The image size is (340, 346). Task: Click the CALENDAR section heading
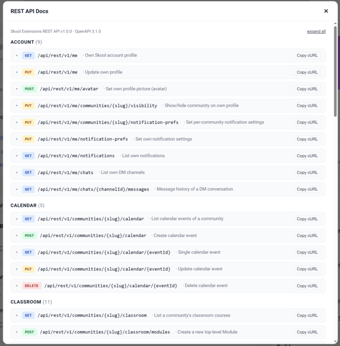(x=24, y=206)
